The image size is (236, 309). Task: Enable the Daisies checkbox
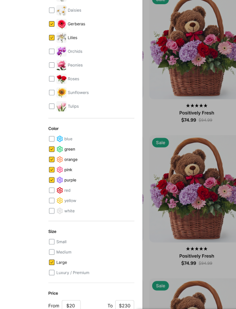coord(52,10)
